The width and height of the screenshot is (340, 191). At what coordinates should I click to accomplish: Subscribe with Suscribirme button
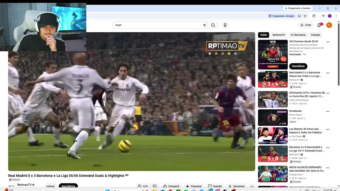[68, 186]
